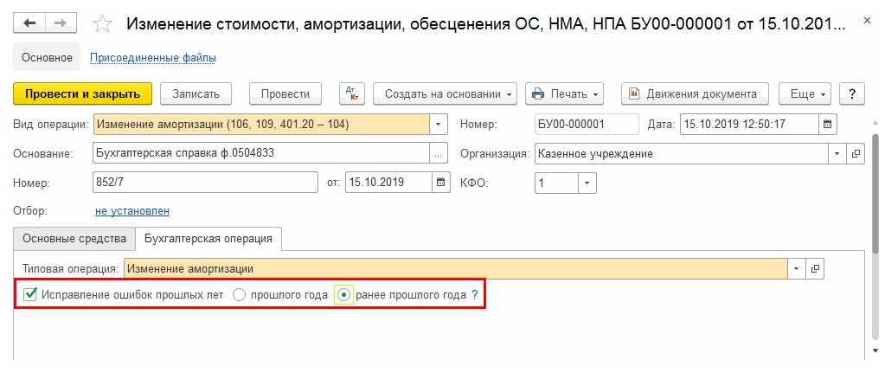885x373 pixels.
Task: Open the Печать dropdown menu
Action: point(564,94)
